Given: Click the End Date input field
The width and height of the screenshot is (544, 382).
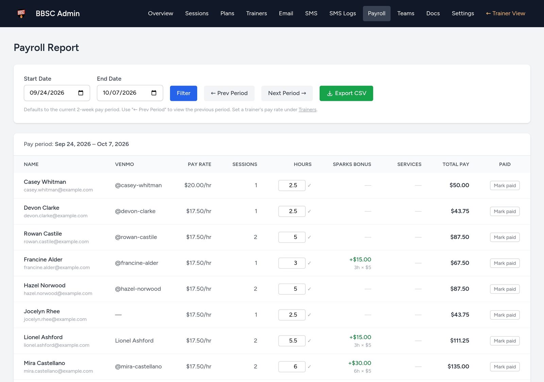Looking at the screenshot, I should [130, 93].
